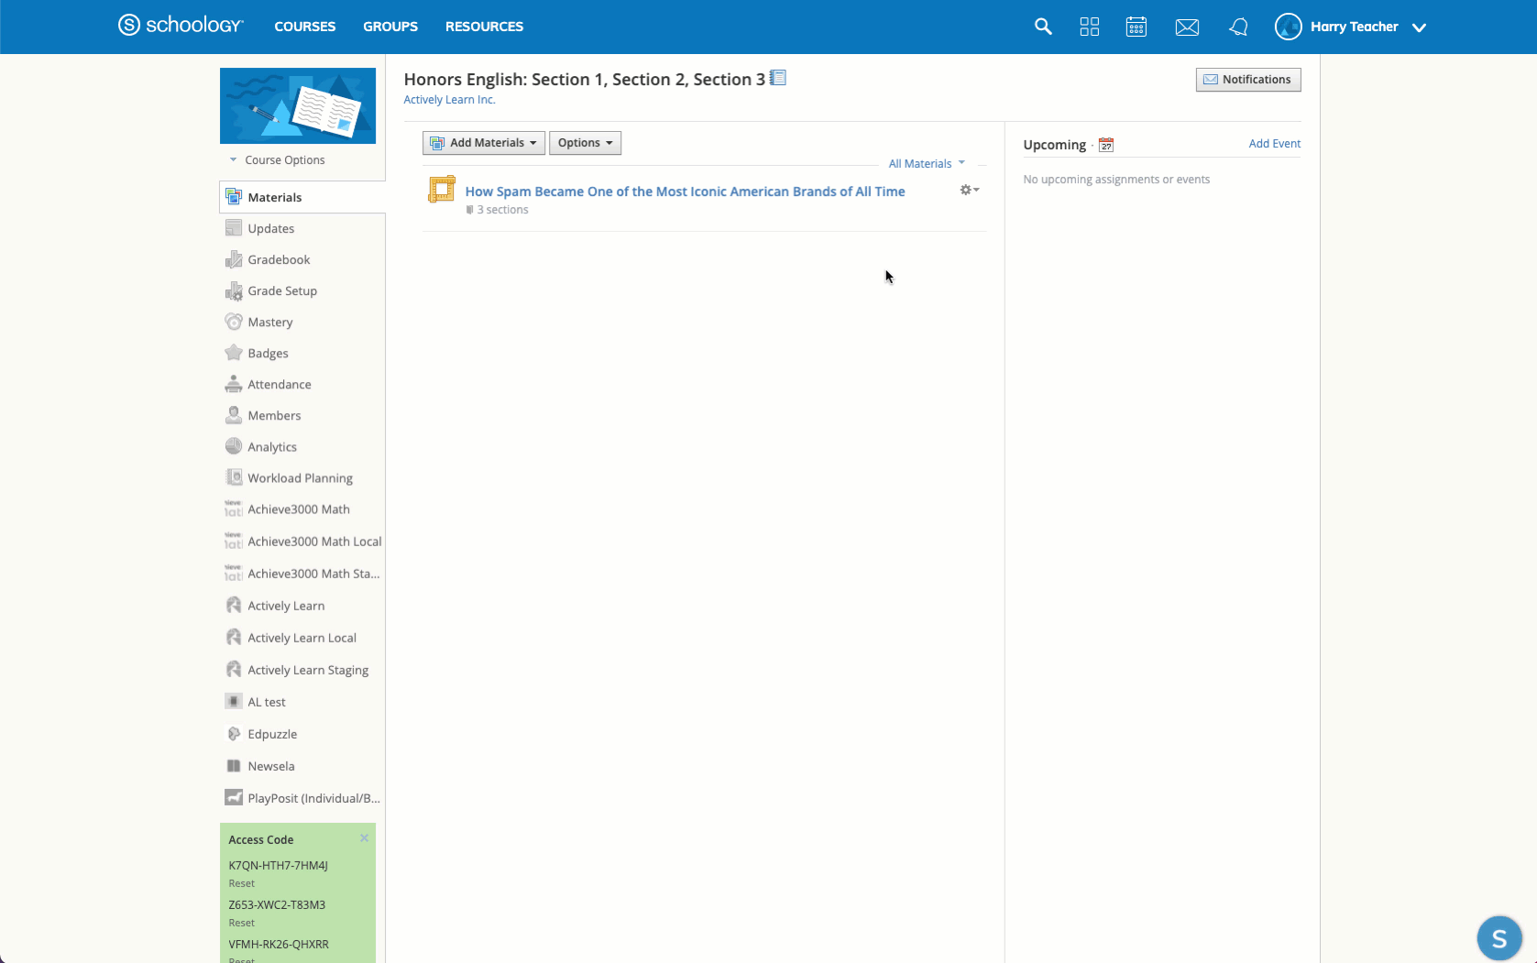This screenshot has width=1537, height=963.
Task: Click the Grade Setup icon
Action: point(234,291)
